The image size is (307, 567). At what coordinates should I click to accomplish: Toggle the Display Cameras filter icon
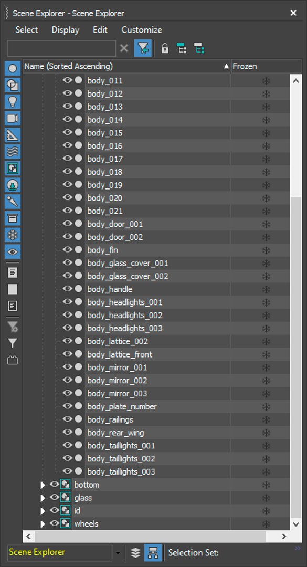pos(13,118)
